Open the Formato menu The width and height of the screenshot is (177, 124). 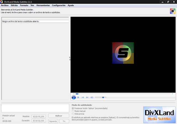tap(24, 6)
